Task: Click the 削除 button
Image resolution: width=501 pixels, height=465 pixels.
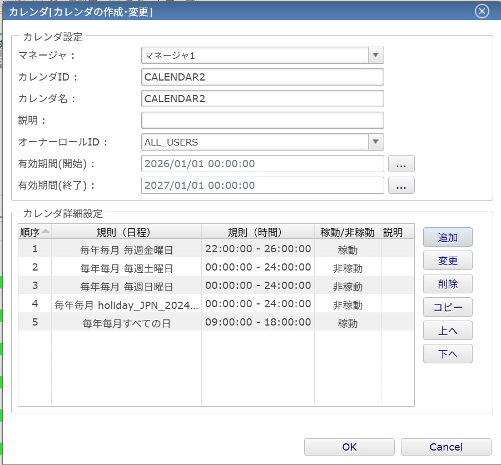Action: 448,284
